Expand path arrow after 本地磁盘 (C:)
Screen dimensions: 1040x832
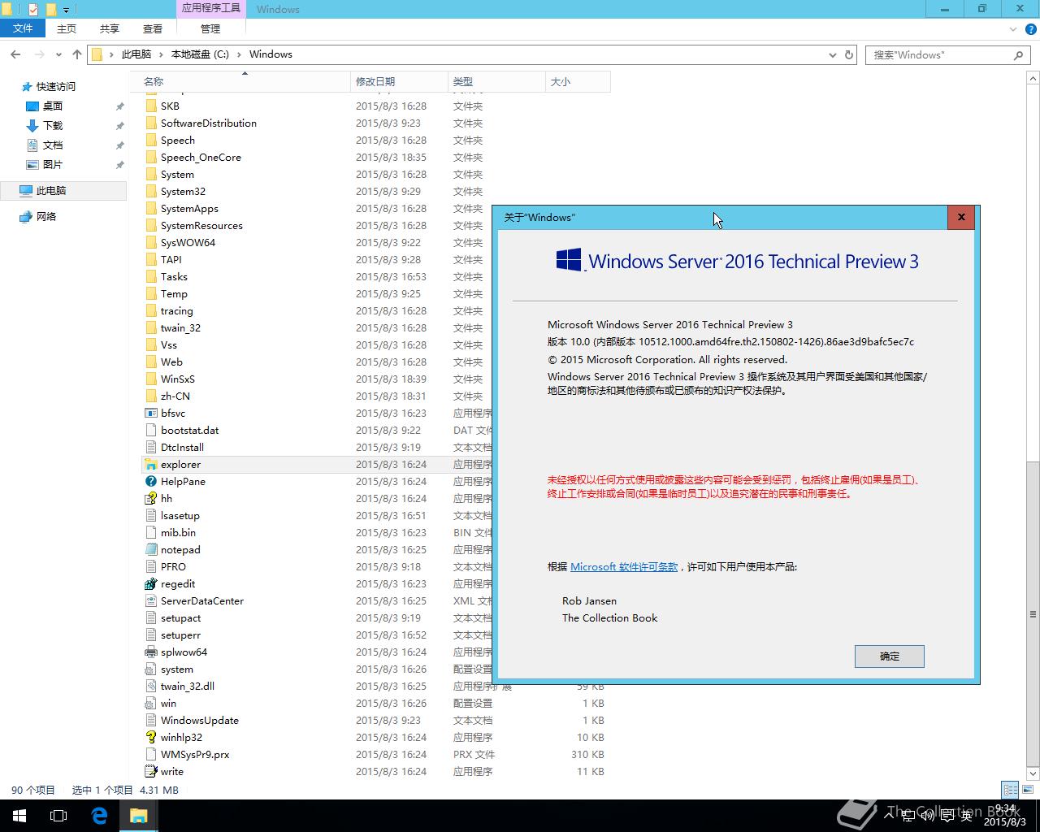(240, 54)
